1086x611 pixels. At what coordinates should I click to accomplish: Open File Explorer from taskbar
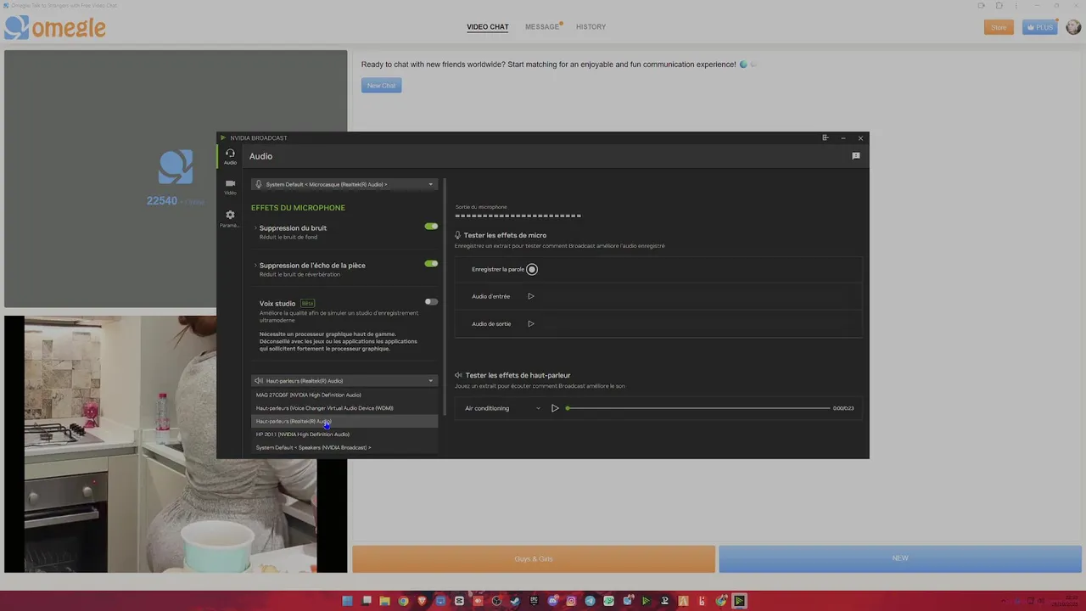(x=384, y=601)
